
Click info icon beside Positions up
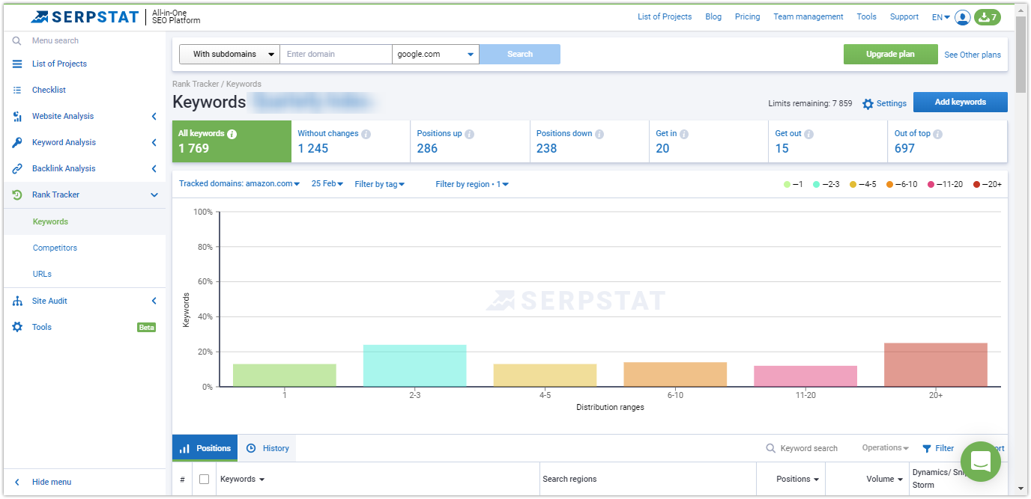(x=469, y=134)
